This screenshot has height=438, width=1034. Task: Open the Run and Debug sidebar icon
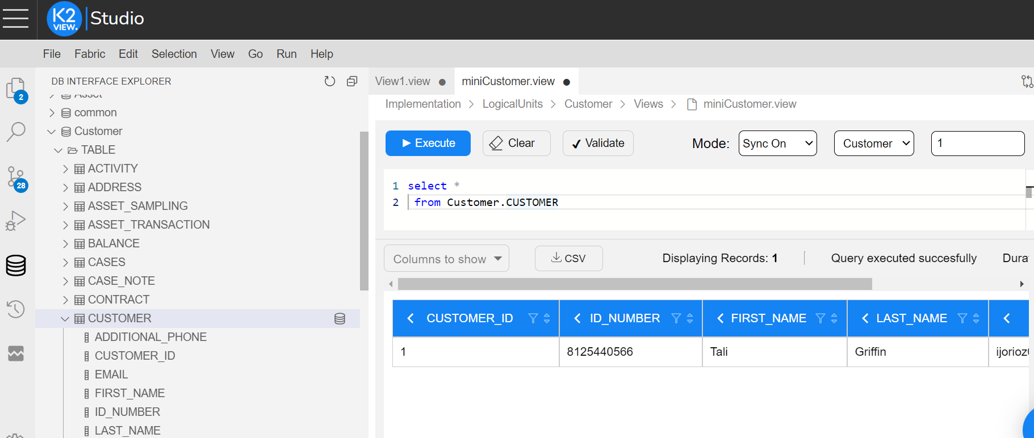(x=16, y=221)
